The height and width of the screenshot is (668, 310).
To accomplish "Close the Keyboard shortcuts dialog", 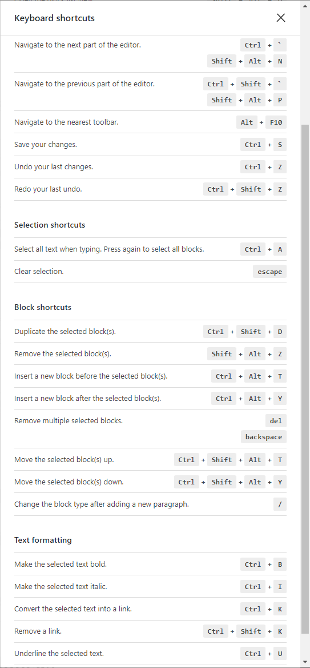I will pyautogui.click(x=281, y=18).
